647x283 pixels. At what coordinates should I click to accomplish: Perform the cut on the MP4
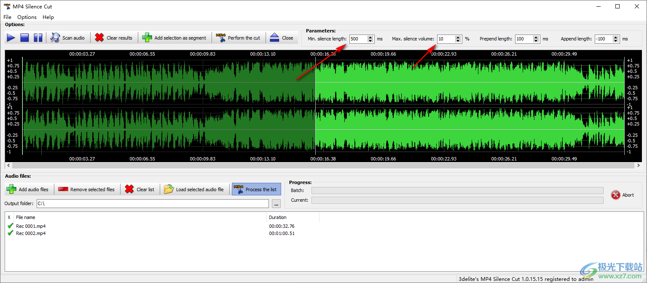[238, 38]
